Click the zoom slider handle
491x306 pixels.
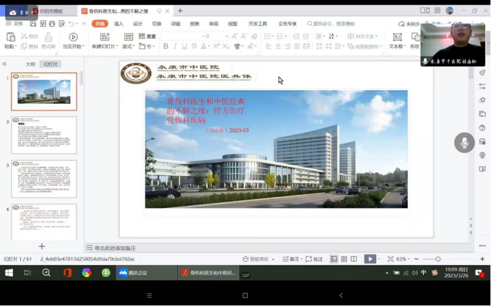click(x=438, y=259)
